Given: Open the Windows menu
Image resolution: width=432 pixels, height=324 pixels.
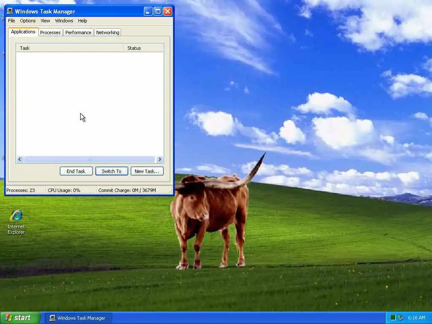Looking at the screenshot, I should click(x=64, y=21).
